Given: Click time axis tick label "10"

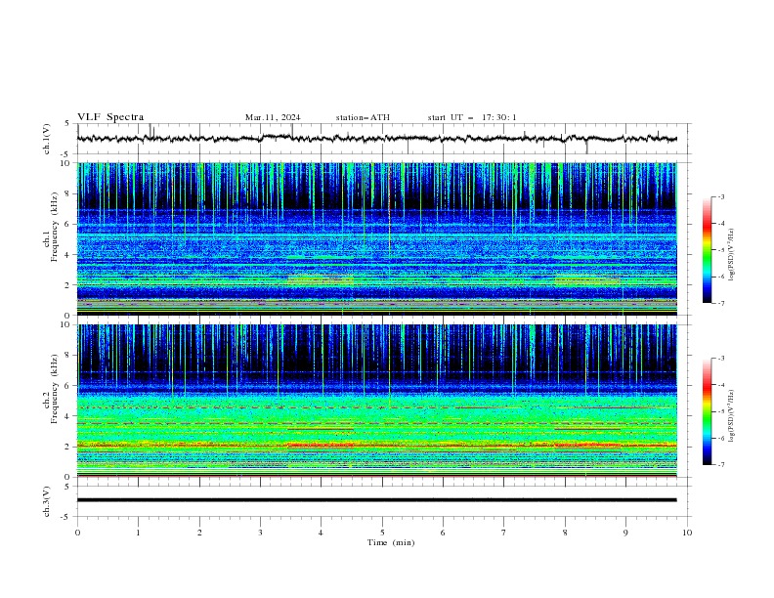Looking at the screenshot, I should point(687,533).
